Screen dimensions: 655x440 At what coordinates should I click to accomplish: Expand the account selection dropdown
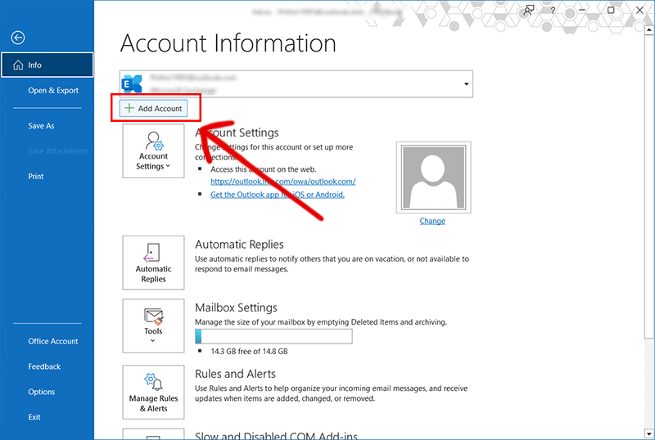466,84
